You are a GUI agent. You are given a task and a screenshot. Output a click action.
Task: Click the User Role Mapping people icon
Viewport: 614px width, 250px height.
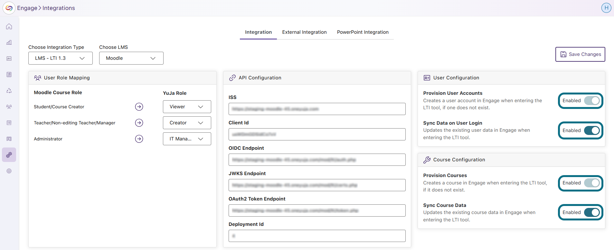38,78
